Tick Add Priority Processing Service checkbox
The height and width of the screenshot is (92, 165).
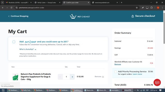pyautogui.click(x=115, y=72)
